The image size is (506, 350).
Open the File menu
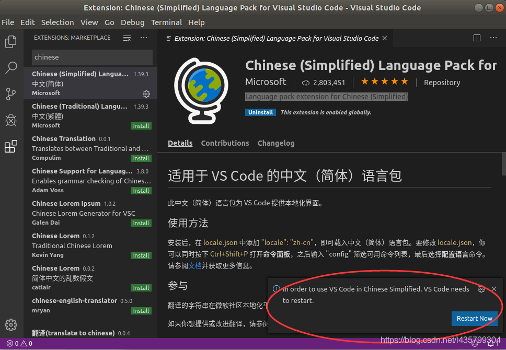tap(8, 22)
